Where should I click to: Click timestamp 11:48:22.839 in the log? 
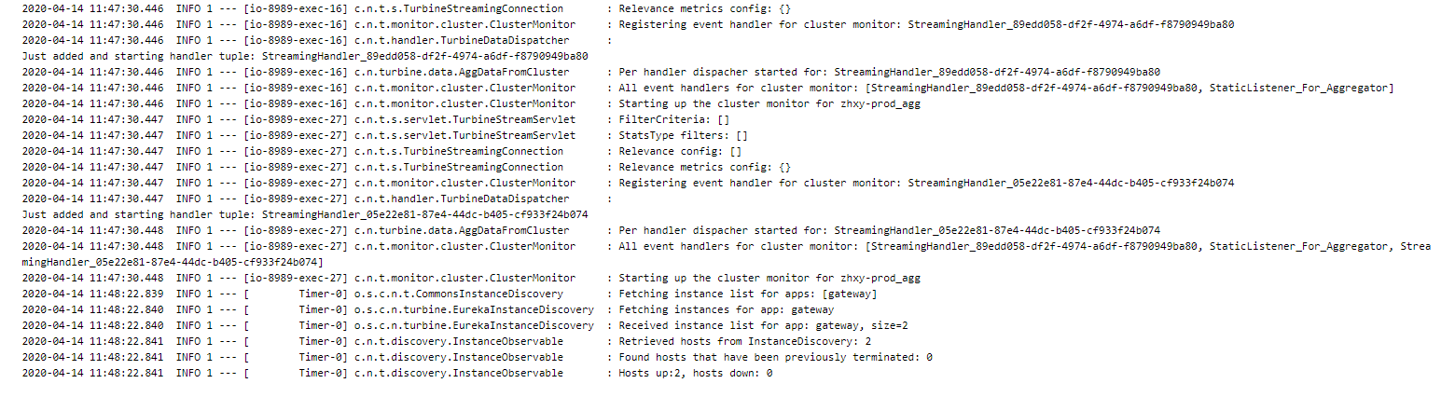92,294
